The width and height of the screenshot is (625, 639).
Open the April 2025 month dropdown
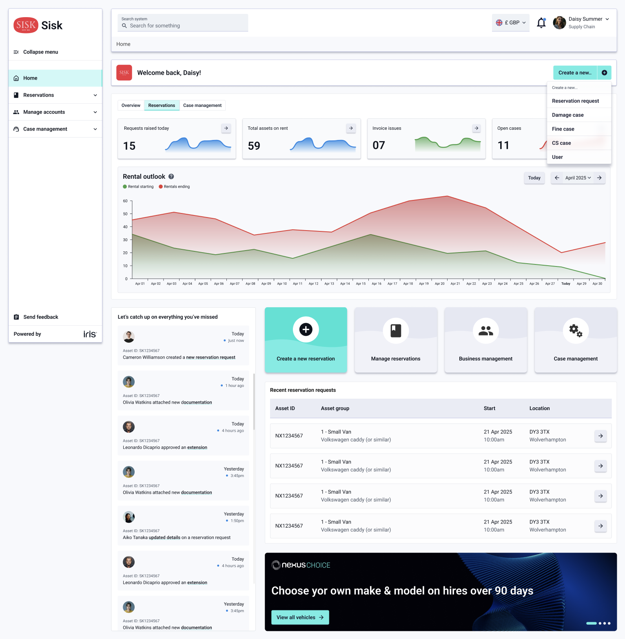(x=578, y=178)
